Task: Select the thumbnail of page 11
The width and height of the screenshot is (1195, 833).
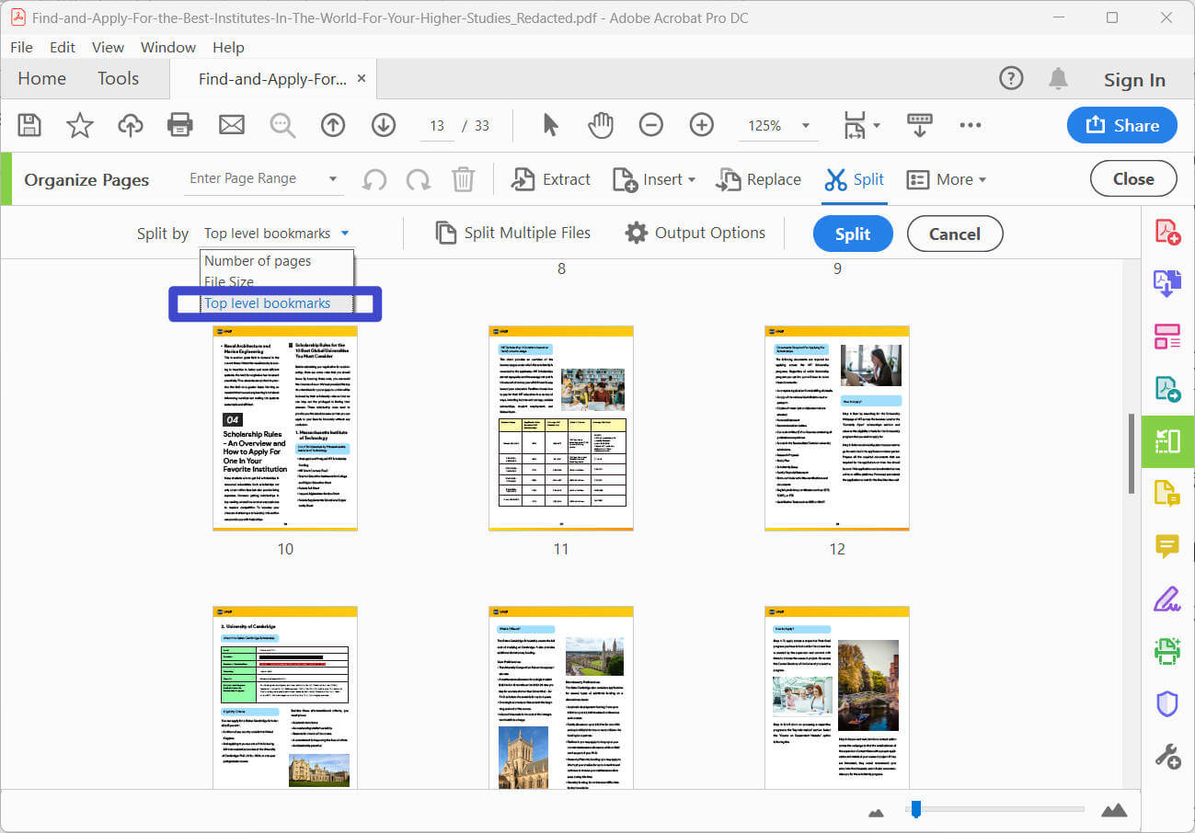Action: (x=560, y=428)
